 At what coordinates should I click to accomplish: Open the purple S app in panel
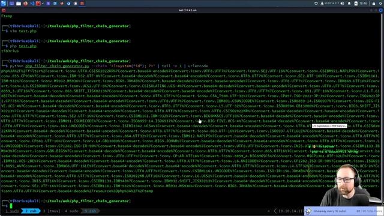[x=48, y=4]
